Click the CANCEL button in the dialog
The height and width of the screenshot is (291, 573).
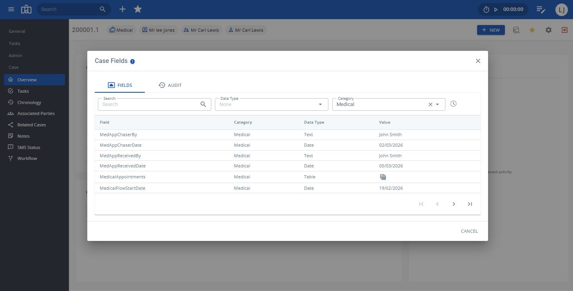[469, 231]
